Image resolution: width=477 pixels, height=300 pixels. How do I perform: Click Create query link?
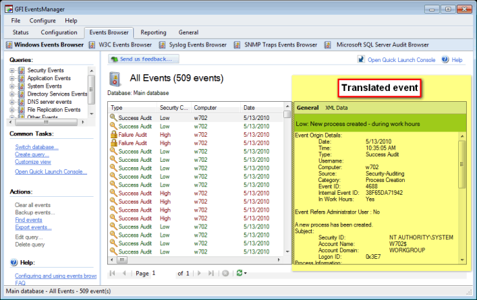pyautogui.click(x=32, y=154)
